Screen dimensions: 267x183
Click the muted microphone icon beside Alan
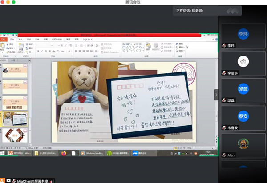tap(224, 155)
